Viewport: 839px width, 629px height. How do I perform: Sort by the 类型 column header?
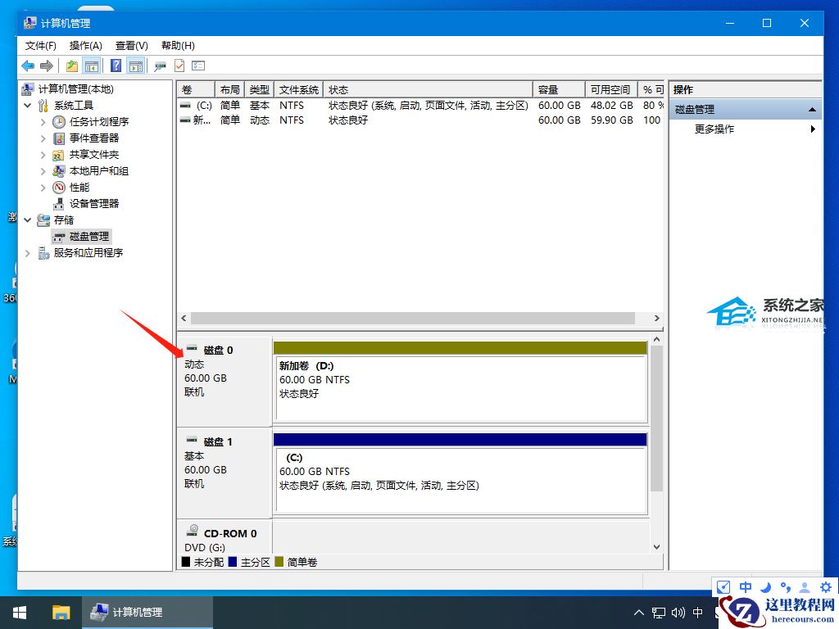[259, 90]
